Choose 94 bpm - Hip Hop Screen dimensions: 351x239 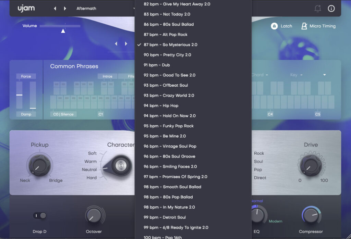(x=193, y=105)
